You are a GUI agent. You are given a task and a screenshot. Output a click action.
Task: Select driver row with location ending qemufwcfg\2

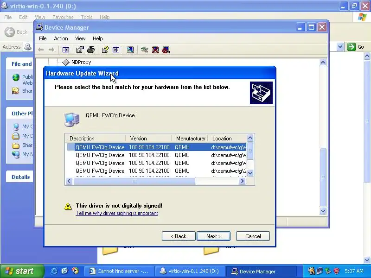tap(157, 171)
